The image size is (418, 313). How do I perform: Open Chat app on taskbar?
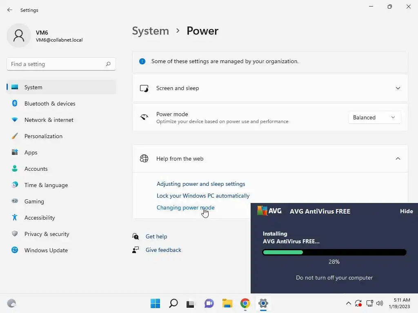[x=209, y=303]
